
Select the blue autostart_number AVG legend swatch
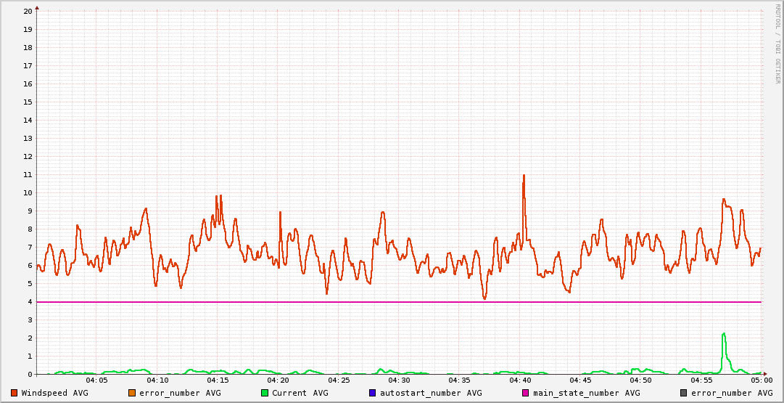coord(373,393)
